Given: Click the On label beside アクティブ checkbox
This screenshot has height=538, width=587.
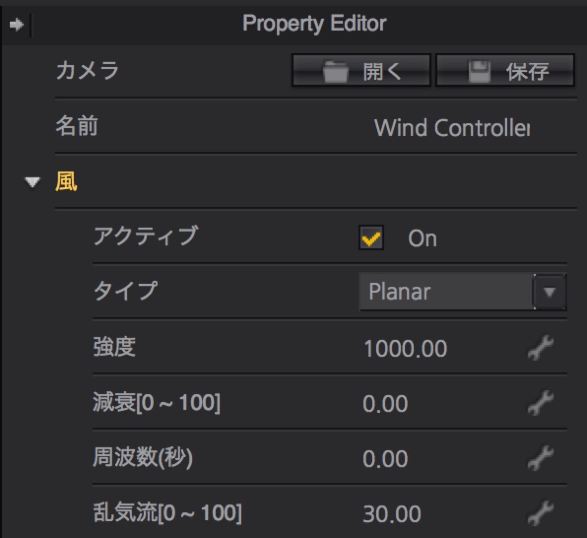Looking at the screenshot, I should (x=422, y=239).
